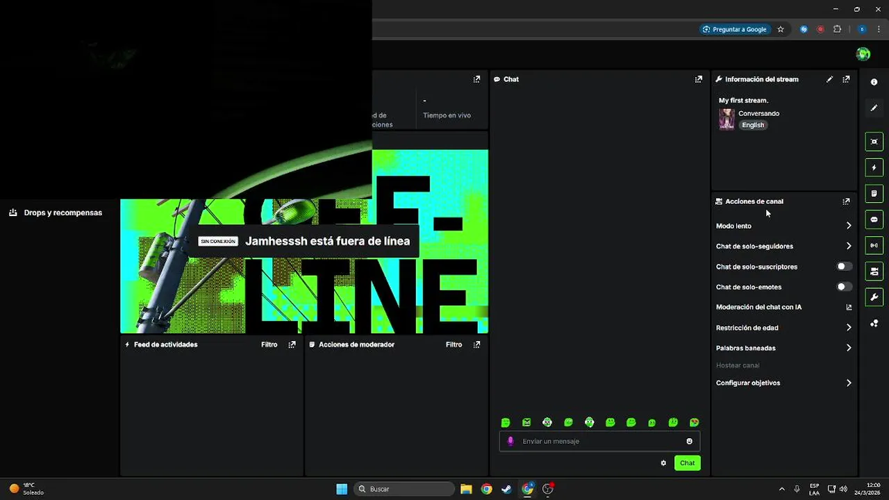889x500 pixels.
Task: Pop out Feed de actividades panel
Action: click(292, 344)
